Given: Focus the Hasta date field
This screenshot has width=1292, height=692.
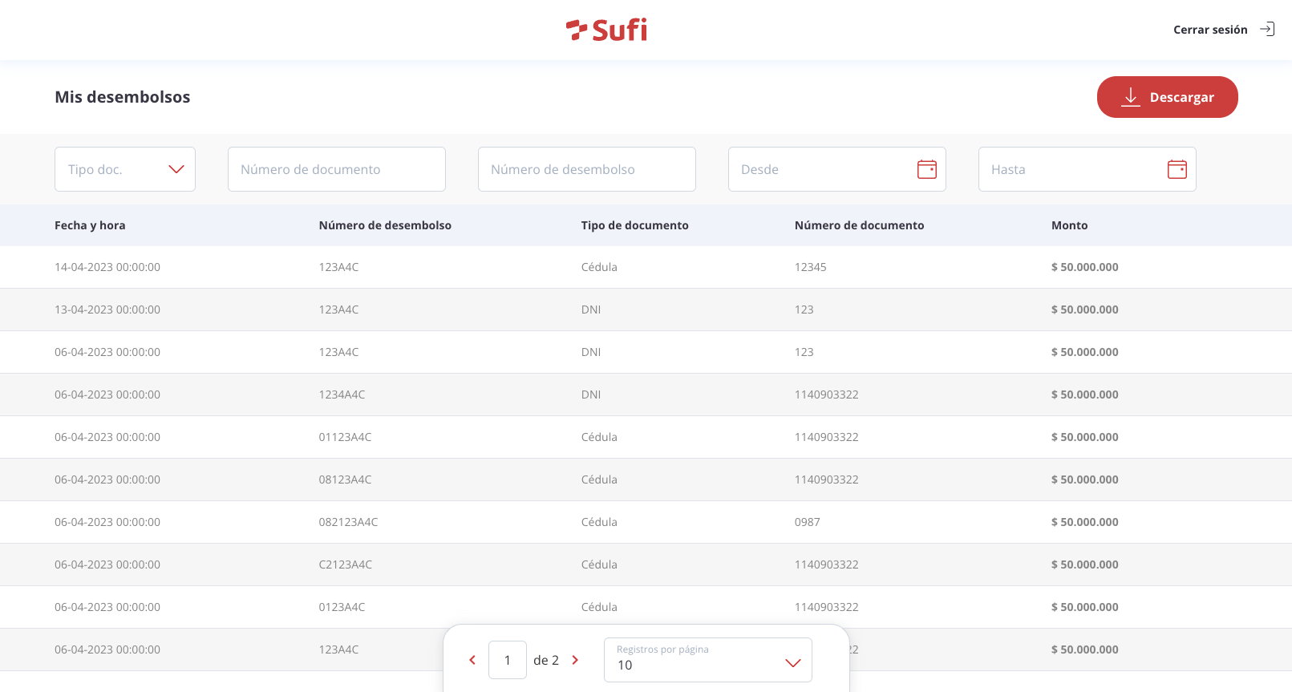Looking at the screenshot, I should (1087, 169).
